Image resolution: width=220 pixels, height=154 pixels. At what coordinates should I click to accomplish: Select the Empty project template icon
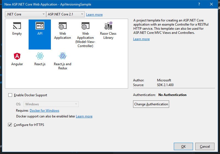[x=17, y=26]
